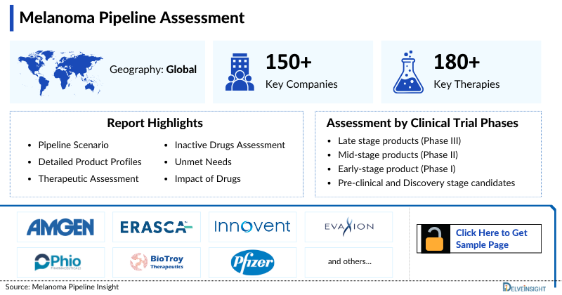Image resolution: width=562 pixels, height=295 pixels.
Task: Click 'Late stage products (Phase III)'
Action: 399,140
